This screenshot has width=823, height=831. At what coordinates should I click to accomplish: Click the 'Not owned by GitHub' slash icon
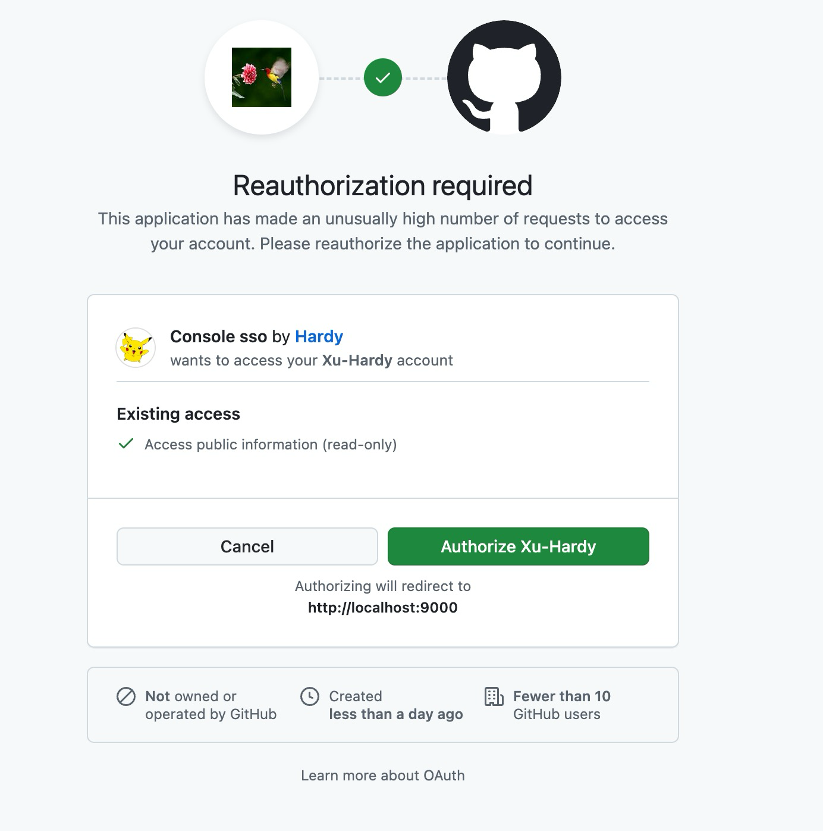tap(125, 696)
